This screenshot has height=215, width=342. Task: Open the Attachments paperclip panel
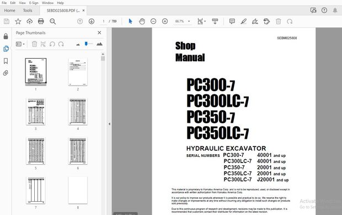click(x=6, y=73)
